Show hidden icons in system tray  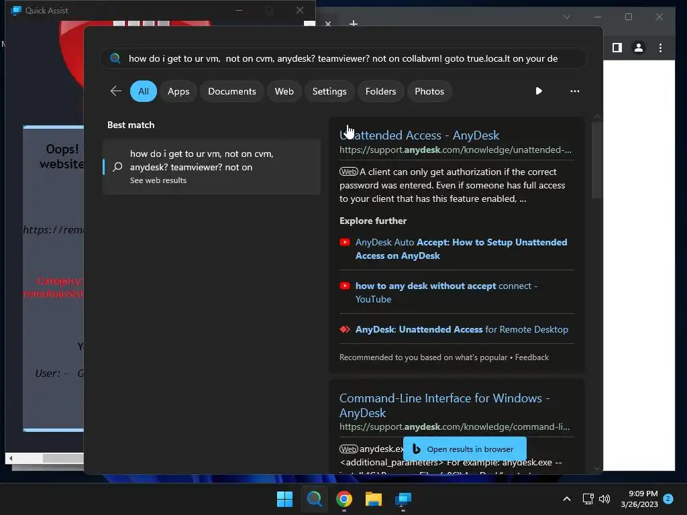tap(566, 499)
